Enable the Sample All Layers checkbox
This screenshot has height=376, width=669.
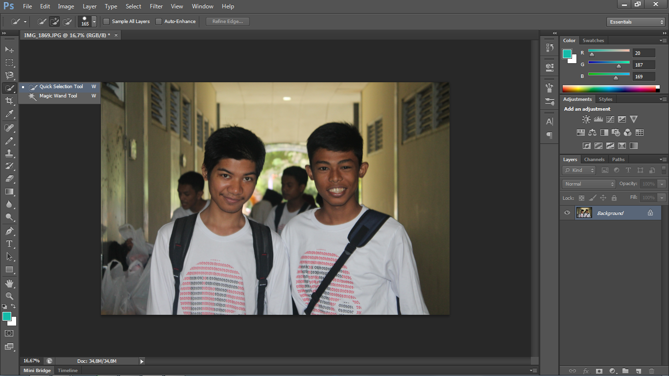pos(105,22)
